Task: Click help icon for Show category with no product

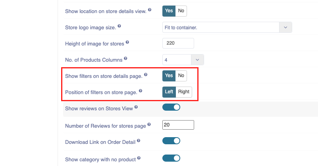Action: [139, 158]
